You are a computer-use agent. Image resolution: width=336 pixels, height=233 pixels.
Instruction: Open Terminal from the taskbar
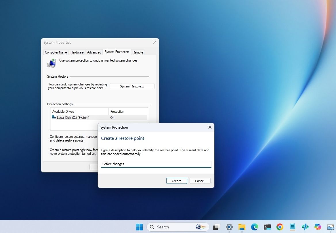click(x=267, y=227)
